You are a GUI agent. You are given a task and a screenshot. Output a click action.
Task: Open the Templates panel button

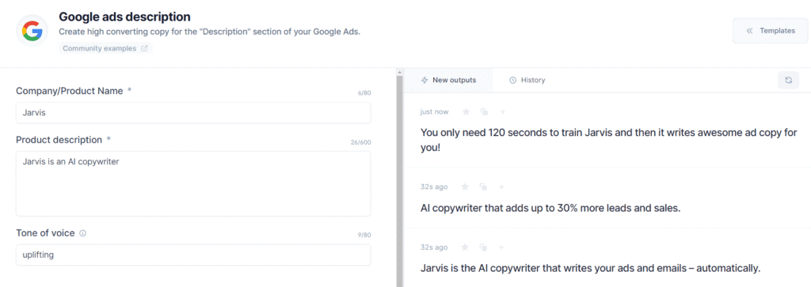coord(770,31)
